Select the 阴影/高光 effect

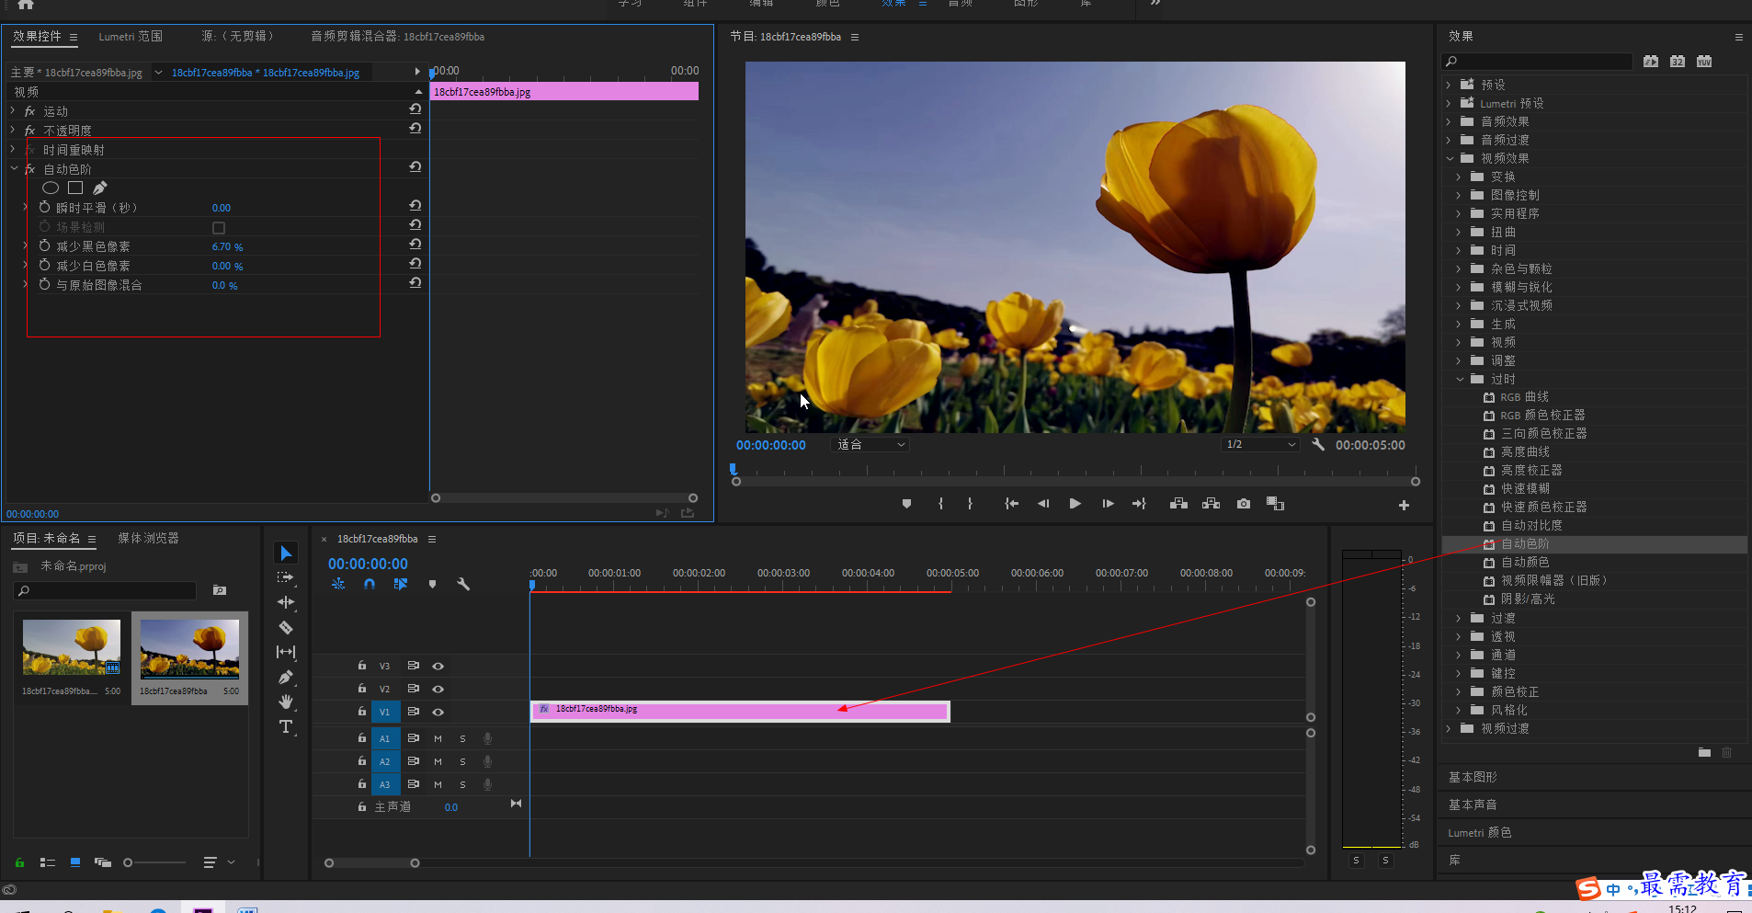pos(1528,599)
